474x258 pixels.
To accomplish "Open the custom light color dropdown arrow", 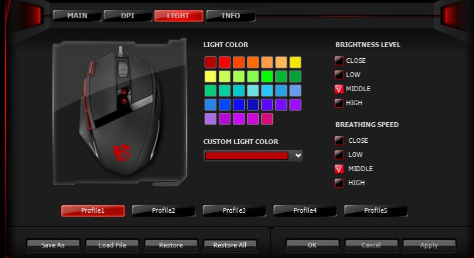I will [x=298, y=156].
